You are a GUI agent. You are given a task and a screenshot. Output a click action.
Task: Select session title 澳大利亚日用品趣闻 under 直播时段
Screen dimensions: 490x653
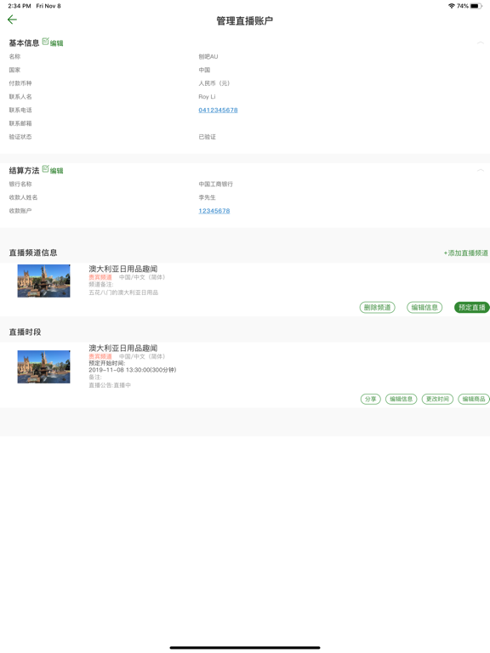122,348
